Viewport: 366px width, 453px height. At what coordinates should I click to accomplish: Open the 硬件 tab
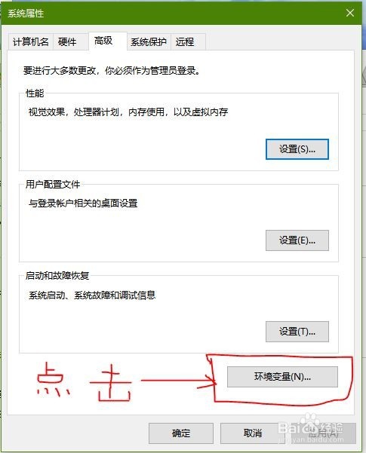tap(71, 42)
